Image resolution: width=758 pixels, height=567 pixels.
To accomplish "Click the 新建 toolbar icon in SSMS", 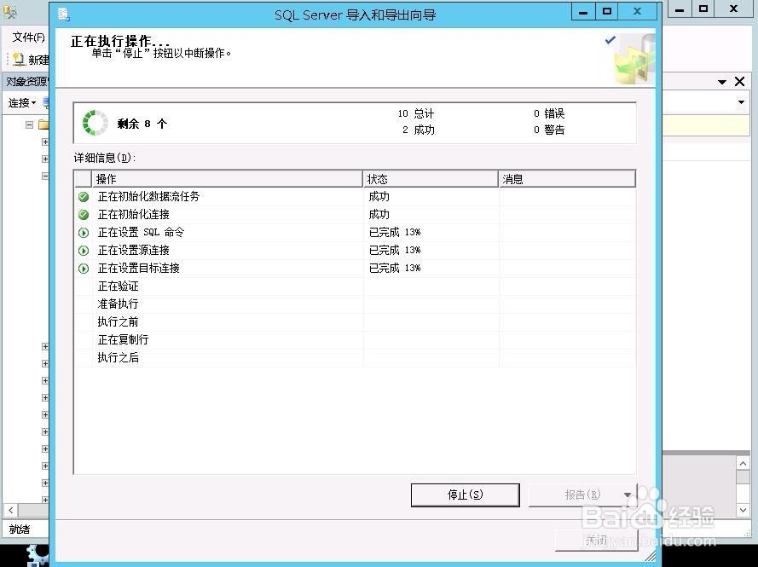I will point(19,60).
